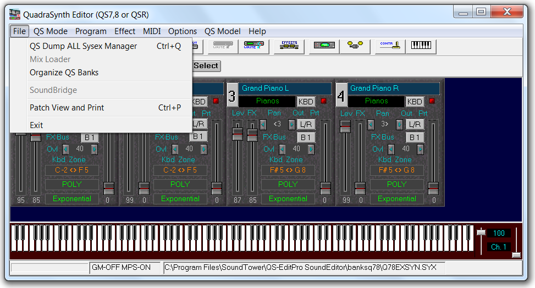
Task: Click the blue WRITE toolbar icon
Action: coord(253,46)
